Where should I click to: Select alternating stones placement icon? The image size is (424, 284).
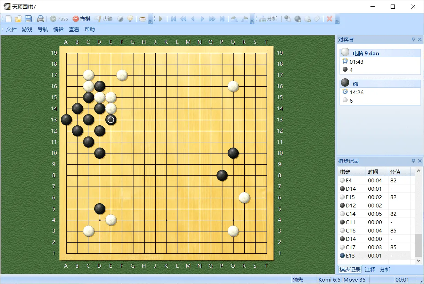(x=287, y=19)
